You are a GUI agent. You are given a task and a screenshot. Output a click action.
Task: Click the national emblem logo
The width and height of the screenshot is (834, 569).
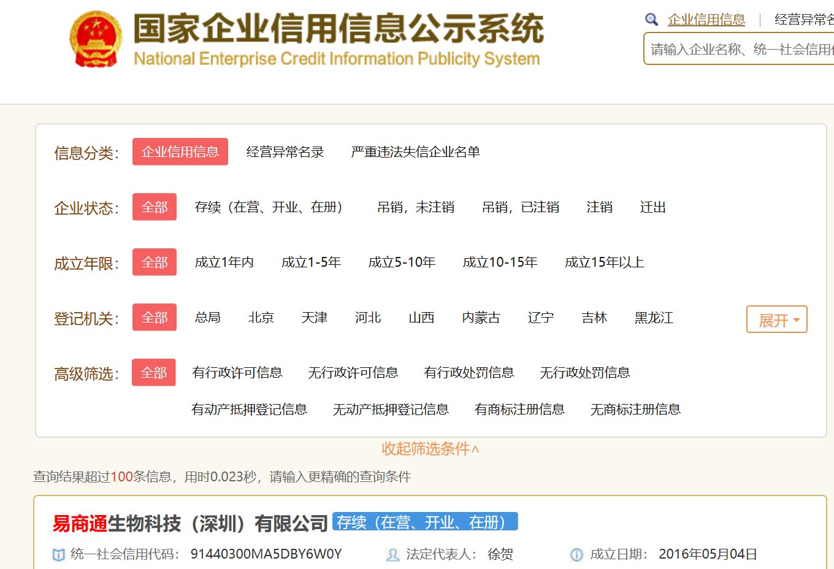[95, 38]
